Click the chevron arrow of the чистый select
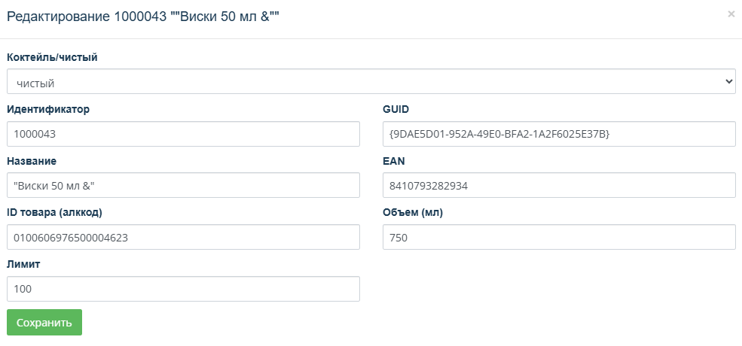 [x=728, y=81]
